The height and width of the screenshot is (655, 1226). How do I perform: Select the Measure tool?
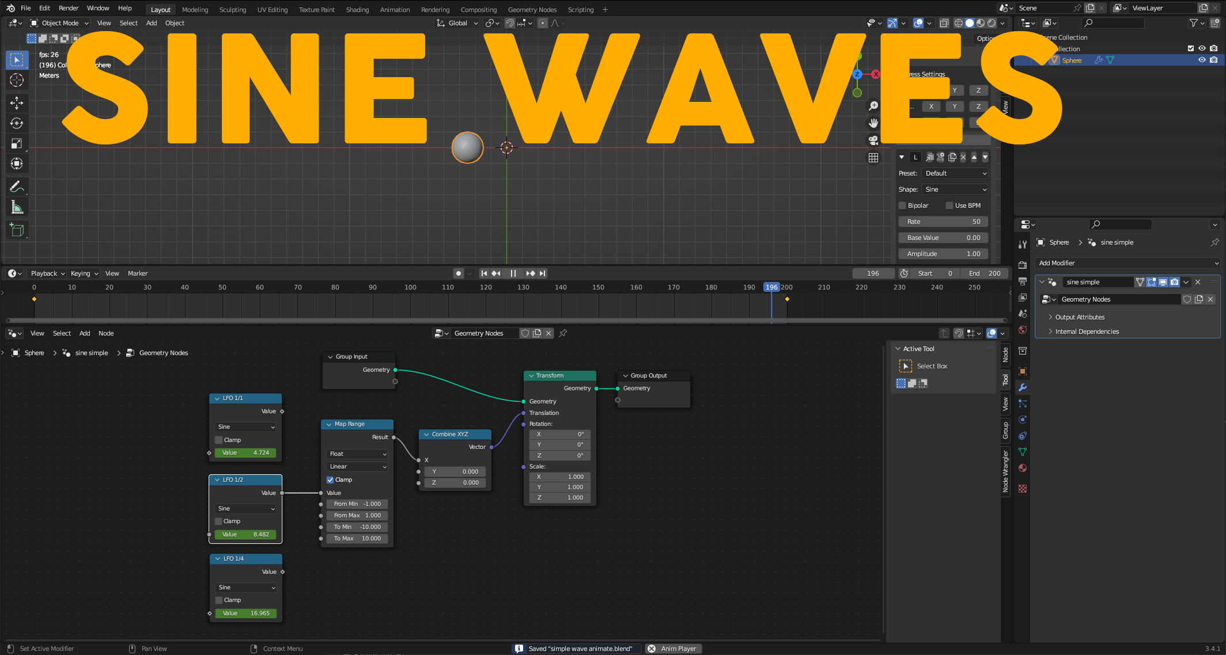pos(17,207)
